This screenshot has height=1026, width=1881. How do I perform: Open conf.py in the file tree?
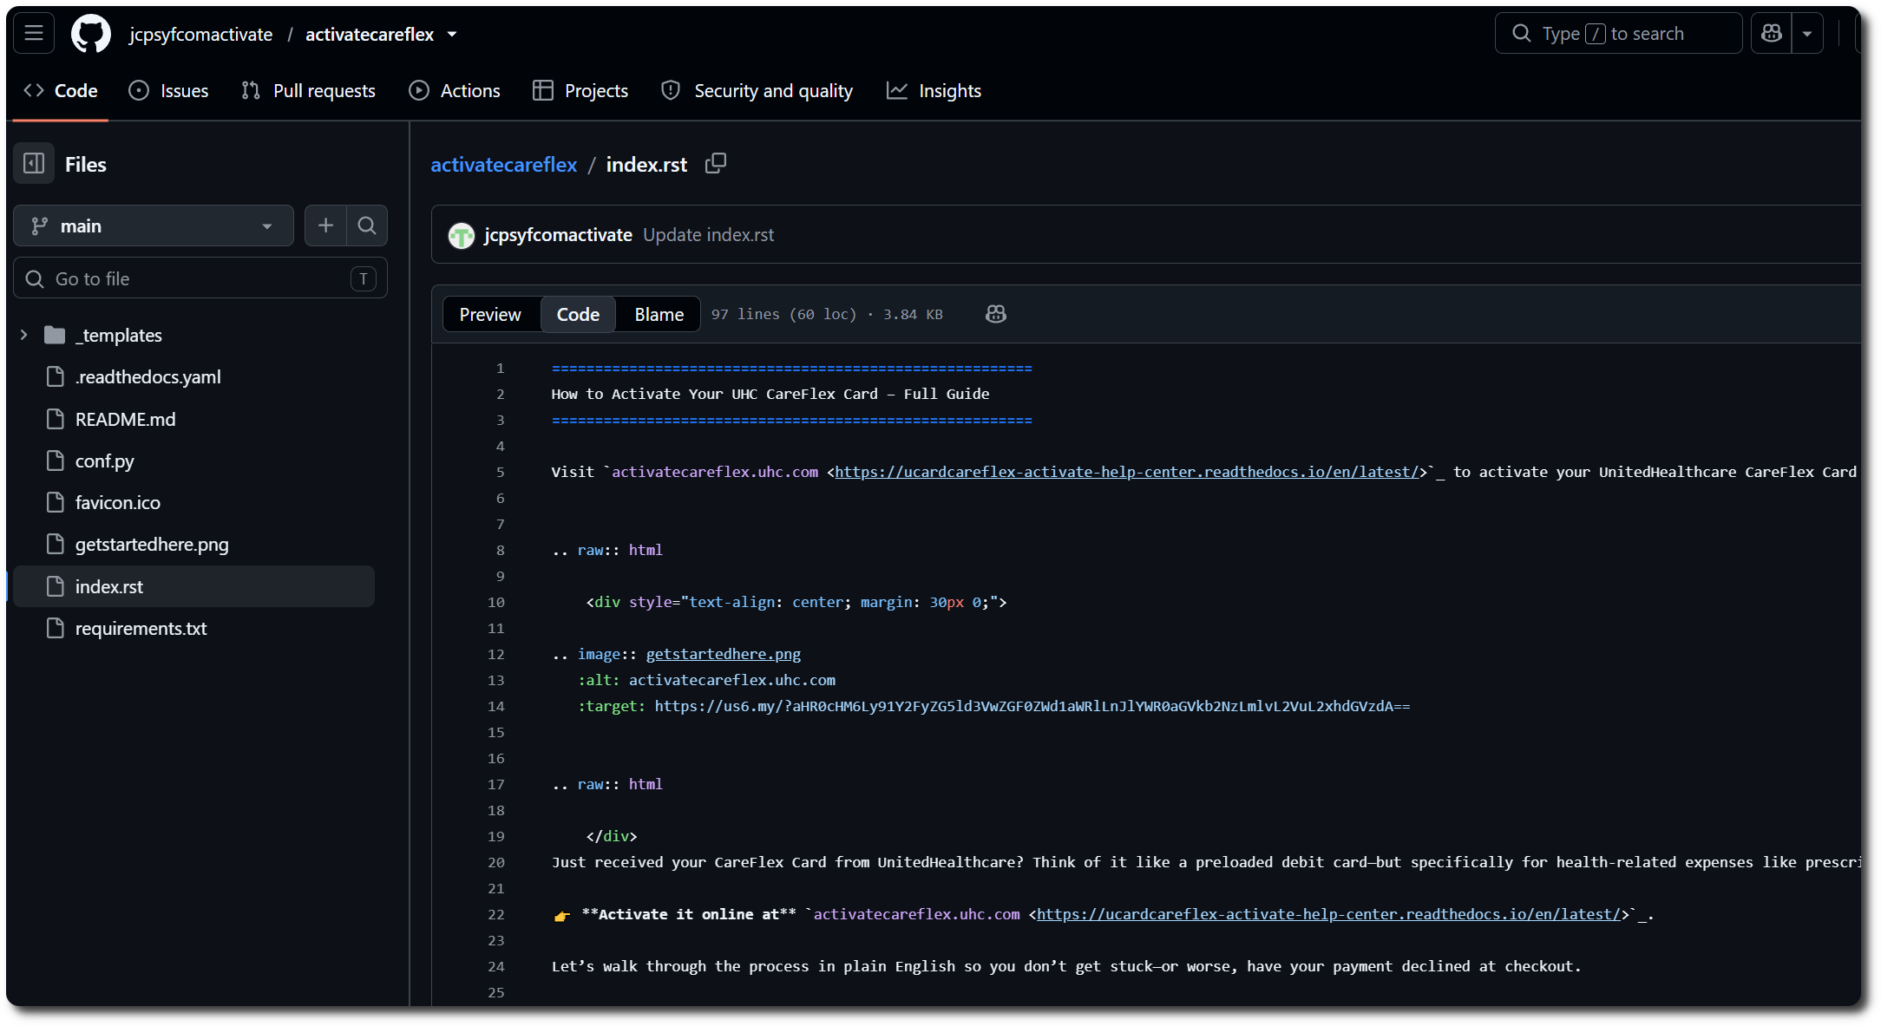(104, 461)
